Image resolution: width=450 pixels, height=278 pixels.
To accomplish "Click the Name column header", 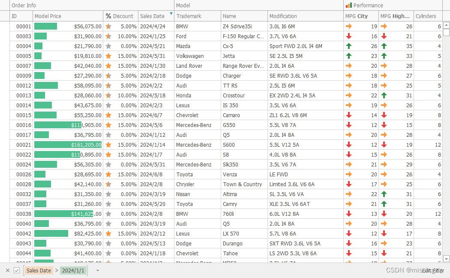I will tap(244, 16).
